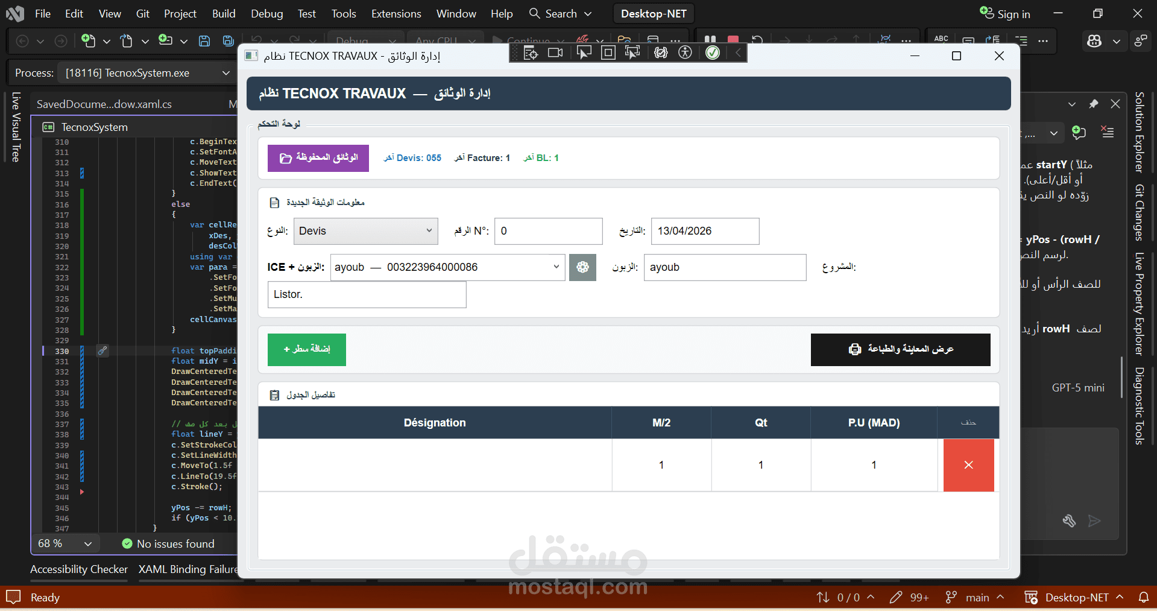Open الوثائق المحفوظة purple saved documents button
This screenshot has height=611, width=1157.
pos(318,158)
